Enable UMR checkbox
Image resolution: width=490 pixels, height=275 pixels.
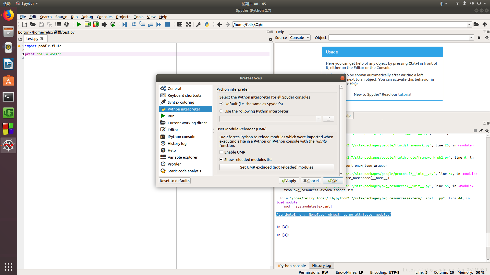click(x=221, y=152)
